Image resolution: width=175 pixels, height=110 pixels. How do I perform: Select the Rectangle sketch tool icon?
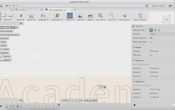(x=11, y=16)
